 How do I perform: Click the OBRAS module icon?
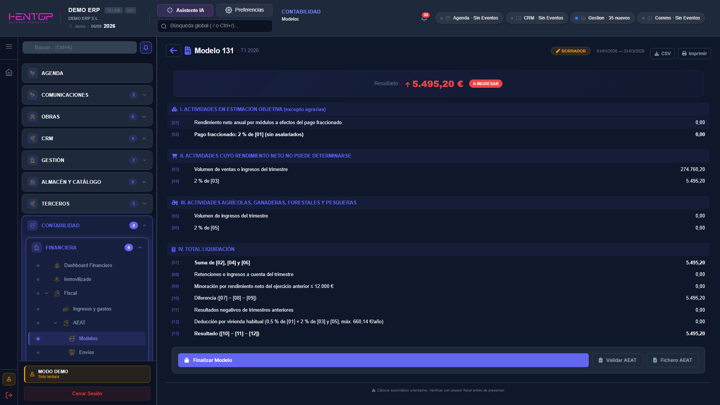pos(33,117)
